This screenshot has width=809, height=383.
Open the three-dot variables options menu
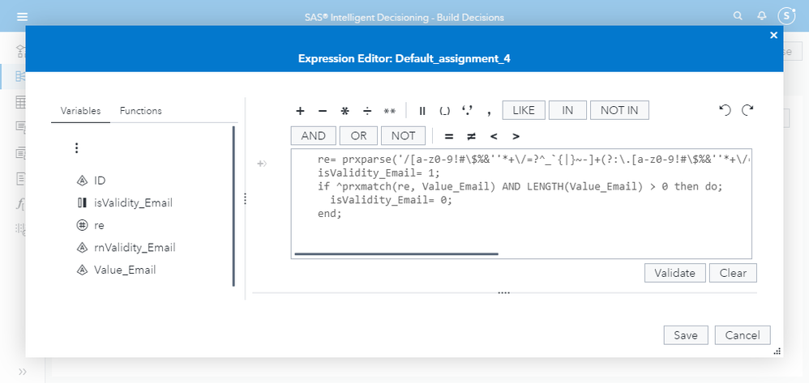[x=77, y=148]
